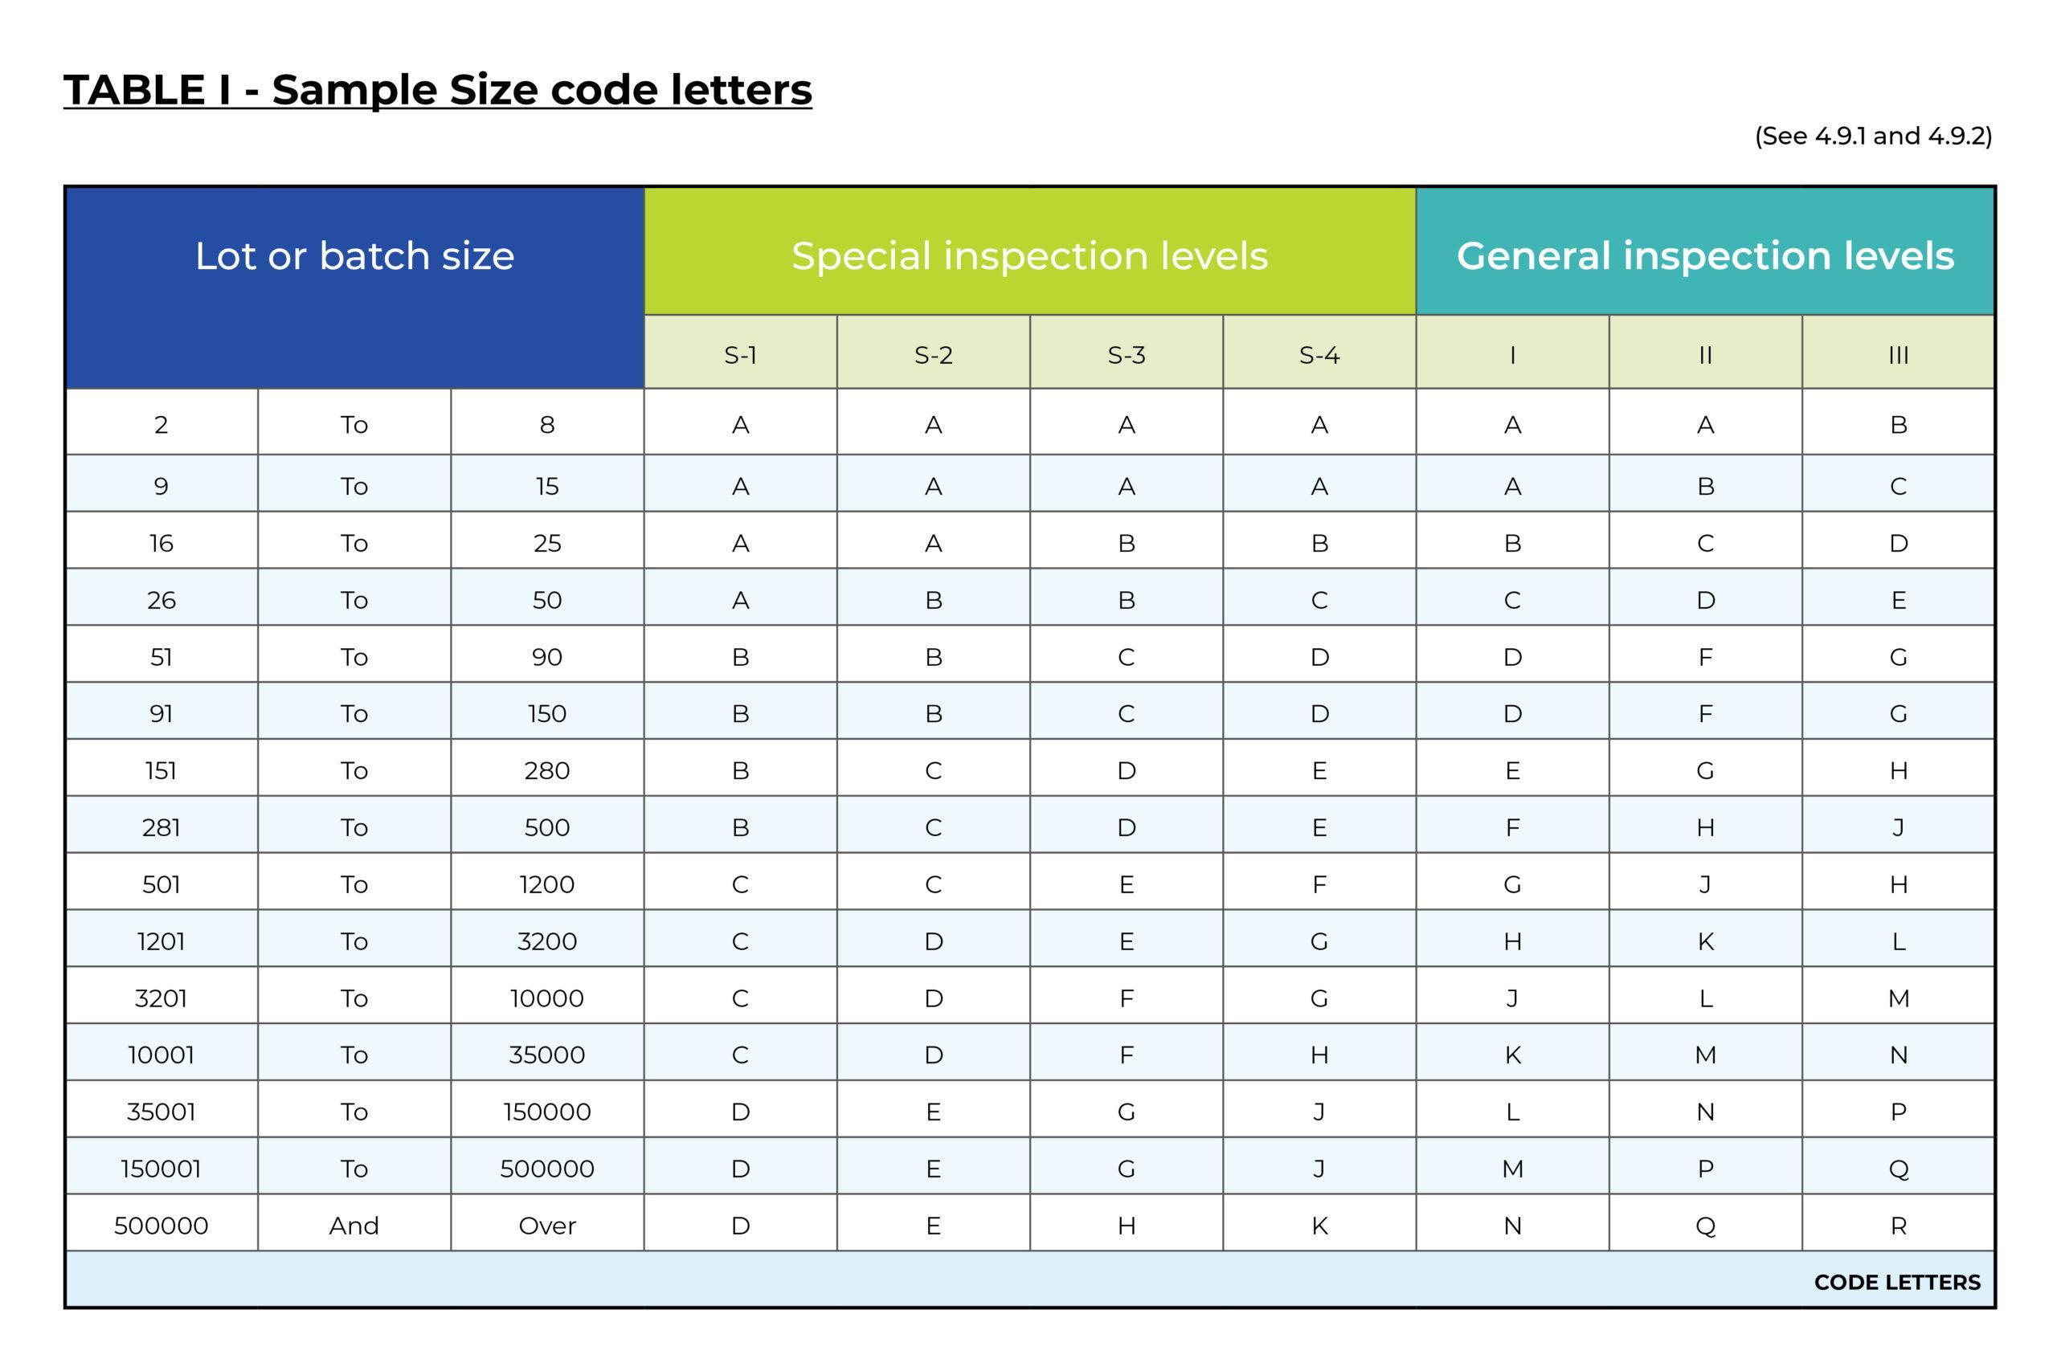Select the And cell in last row
Image resolution: width=2057 pixels, height=1371 pixels.
pos(354,1226)
